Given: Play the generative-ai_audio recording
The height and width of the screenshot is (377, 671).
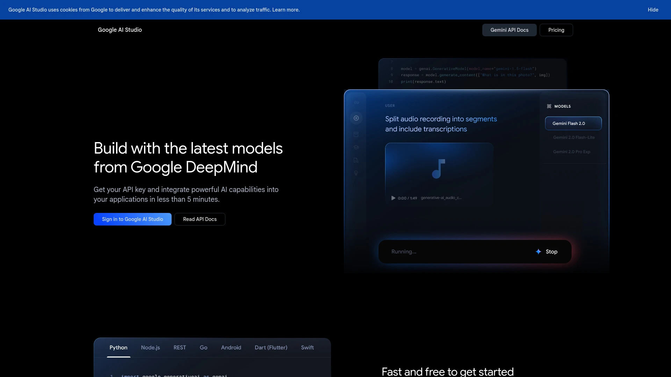Looking at the screenshot, I should click(x=394, y=198).
